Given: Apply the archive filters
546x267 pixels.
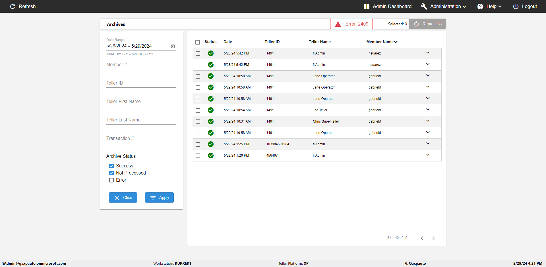Looking at the screenshot, I should click(x=159, y=197).
